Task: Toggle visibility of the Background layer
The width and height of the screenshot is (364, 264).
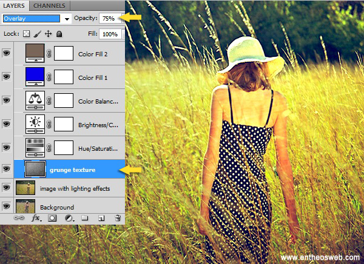Action: pos(7,207)
